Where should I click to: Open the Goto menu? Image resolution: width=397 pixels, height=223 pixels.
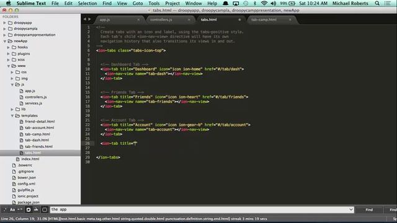(x=138, y=3)
